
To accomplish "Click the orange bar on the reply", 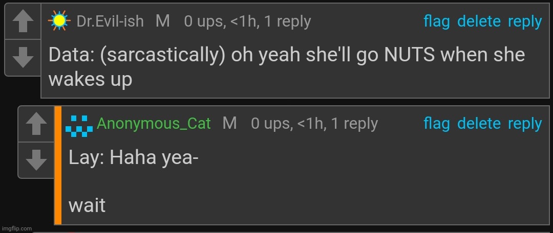I will 58,165.
